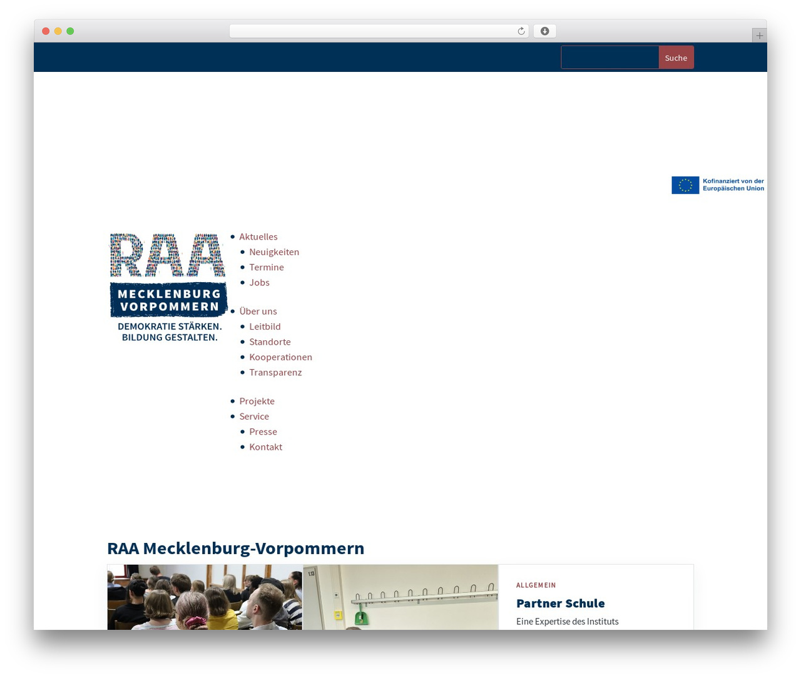Screen dimensions: 801x678
Task: Click the coat rack photo thumbnail
Action: tap(400, 597)
